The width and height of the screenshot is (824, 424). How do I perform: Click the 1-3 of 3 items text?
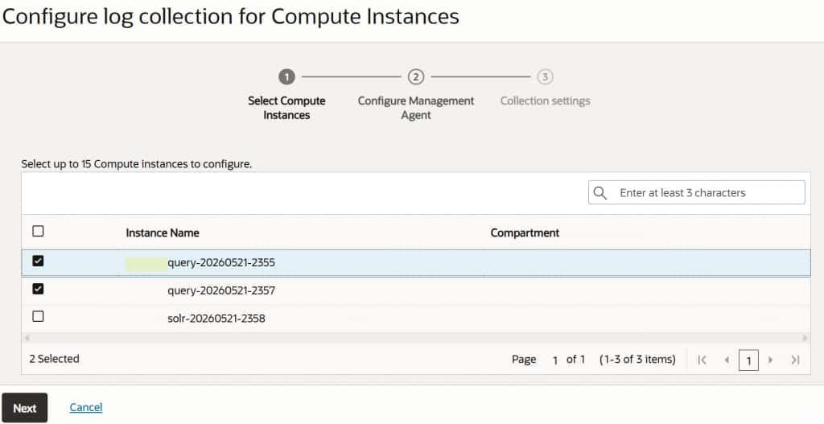click(637, 360)
